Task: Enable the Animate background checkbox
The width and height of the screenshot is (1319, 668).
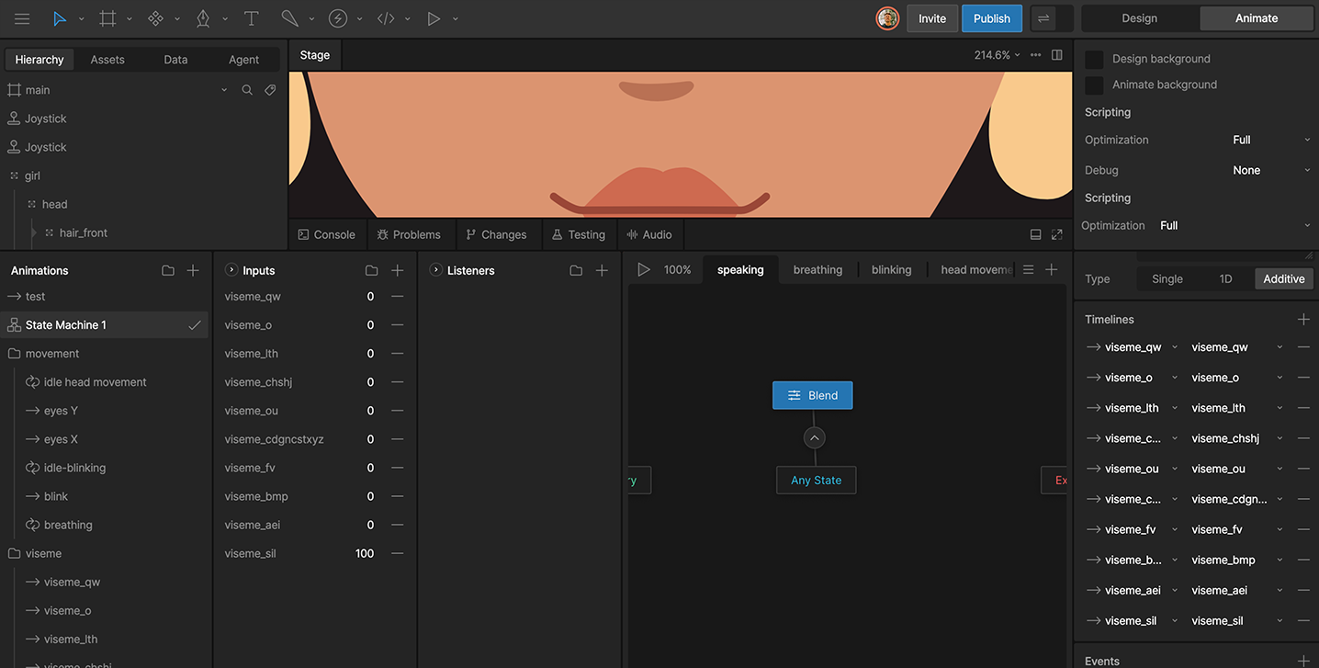Action: click(x=1094, y=85)
